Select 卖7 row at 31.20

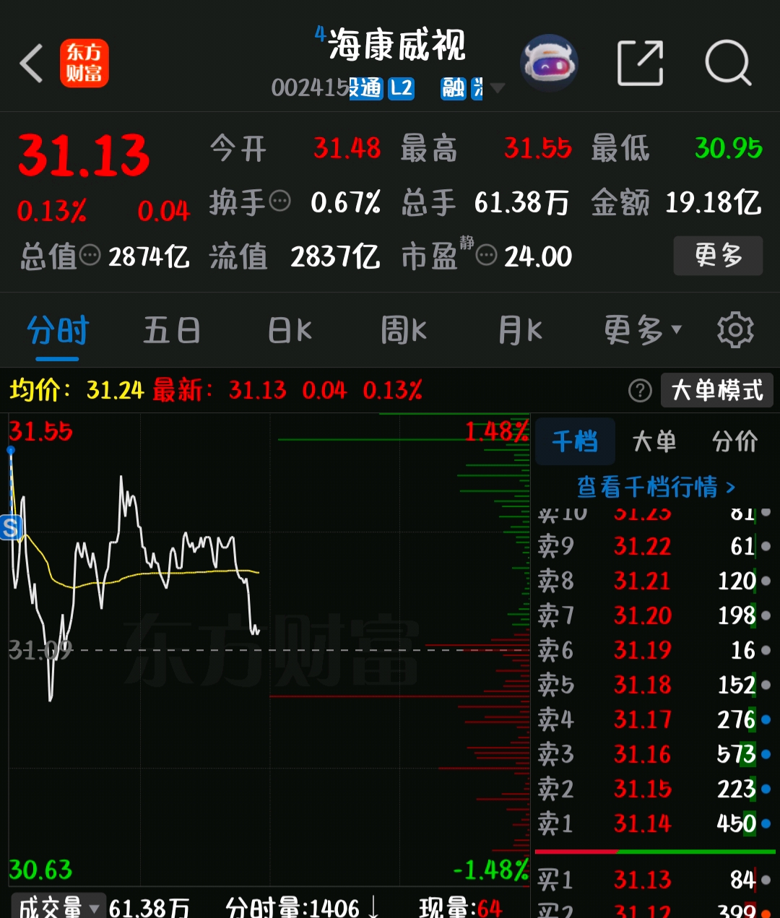pyautogui.click(x=655, y=615)
